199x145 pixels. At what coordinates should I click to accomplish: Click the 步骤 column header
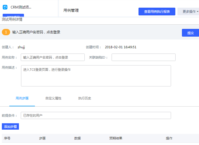coord(42,138)
